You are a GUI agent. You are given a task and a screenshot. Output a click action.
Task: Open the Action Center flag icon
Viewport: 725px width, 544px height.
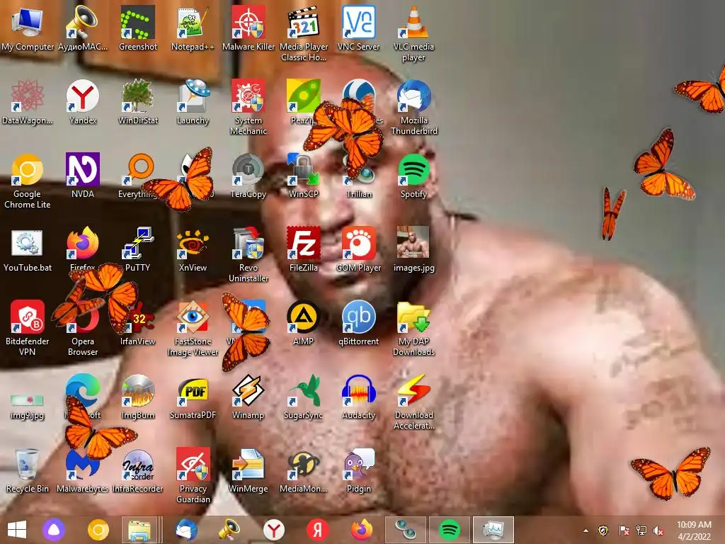(x=623, y=531)
